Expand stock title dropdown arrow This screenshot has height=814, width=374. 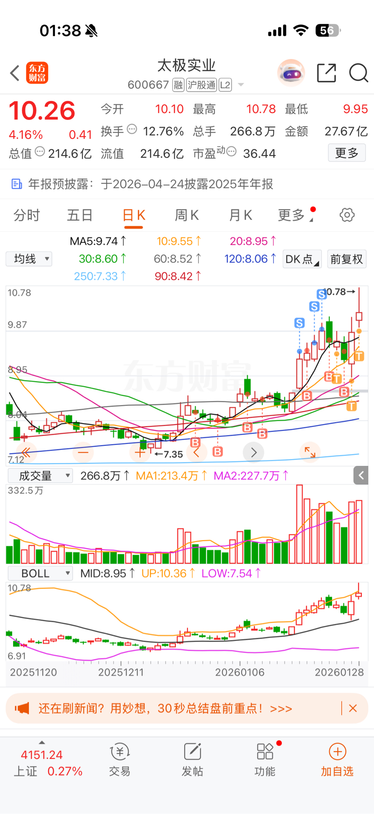click(x=241, y=85)
